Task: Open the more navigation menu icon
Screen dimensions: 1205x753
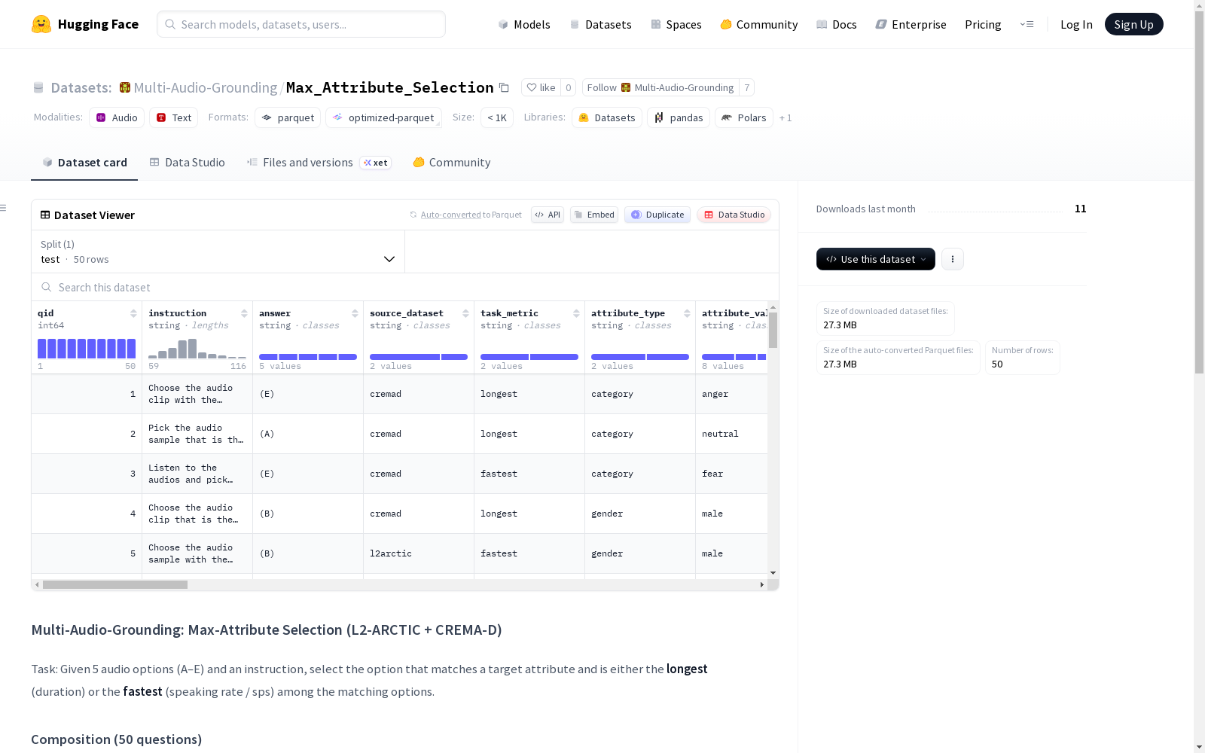Action: point(1027,24)
